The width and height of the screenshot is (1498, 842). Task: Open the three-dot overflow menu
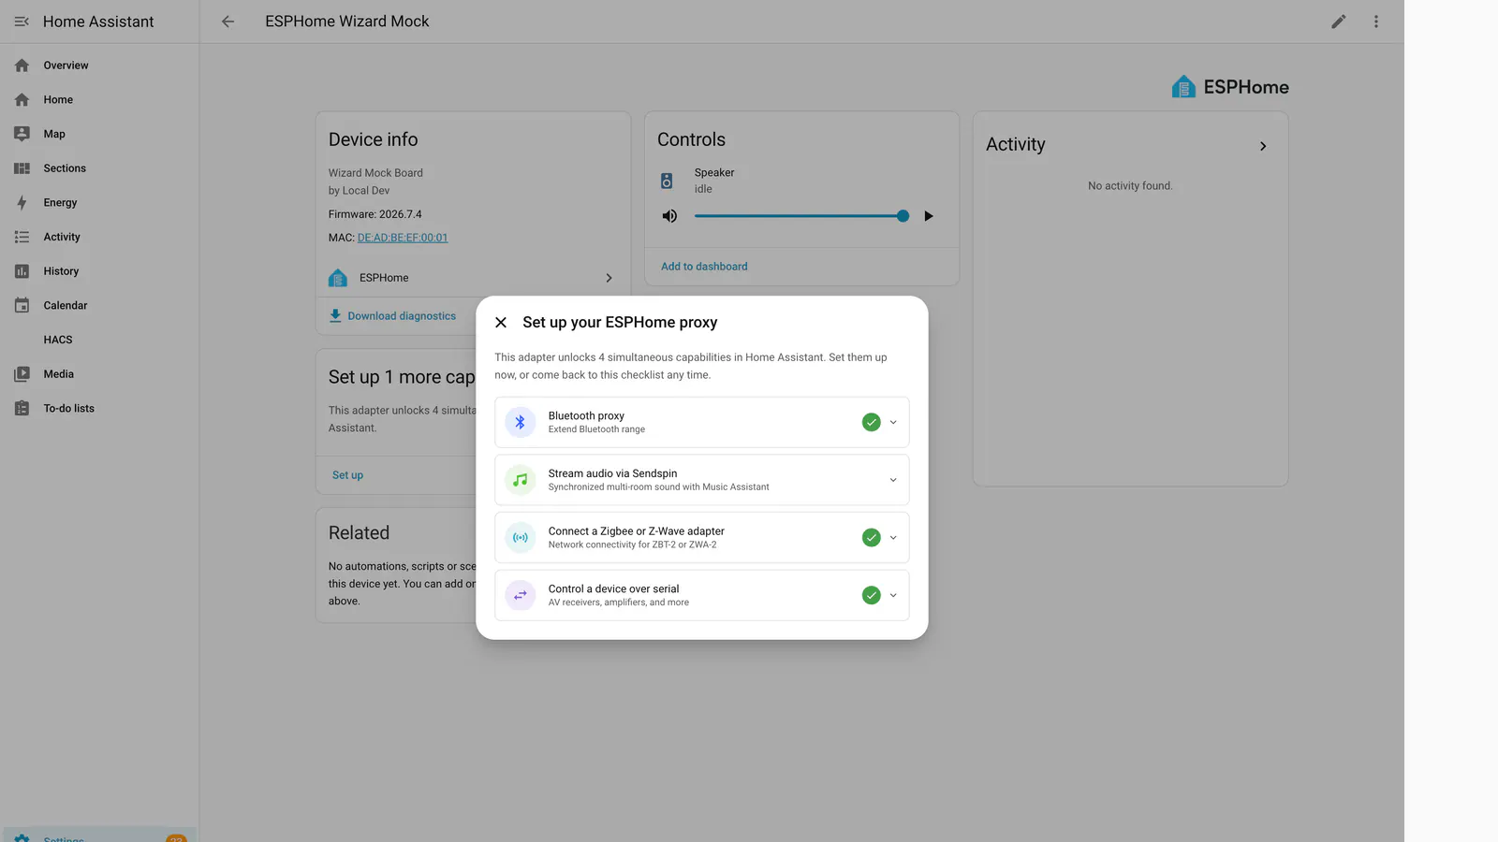coord(1376,22)
